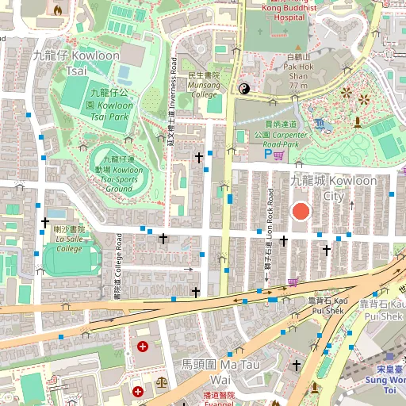
Task: Select the Ma Tau Wai district label
Action: point(220,372)
